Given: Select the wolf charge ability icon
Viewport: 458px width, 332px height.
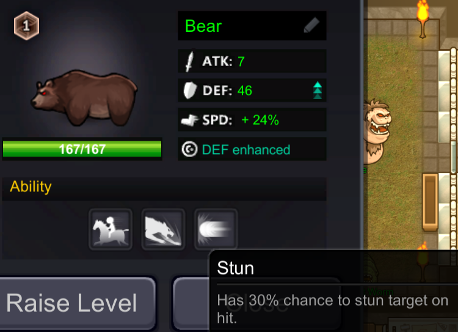Looking at the screenshot, I should tap(163, 229).
